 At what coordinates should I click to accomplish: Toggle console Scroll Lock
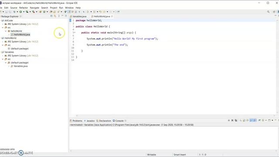coord(244,120)
